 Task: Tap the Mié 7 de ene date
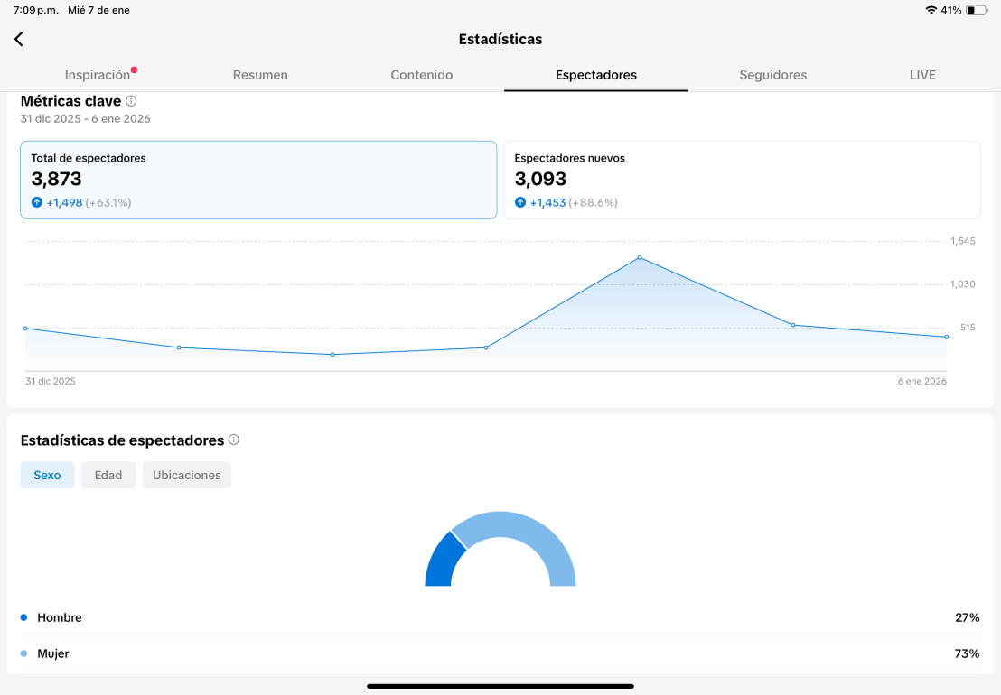click(99, 10)
